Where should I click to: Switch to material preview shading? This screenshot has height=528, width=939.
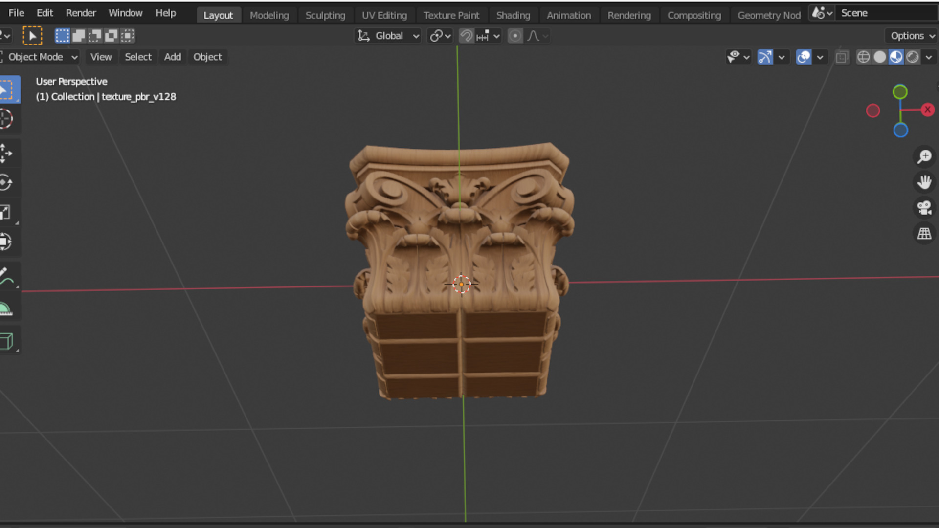coord(896,57)
